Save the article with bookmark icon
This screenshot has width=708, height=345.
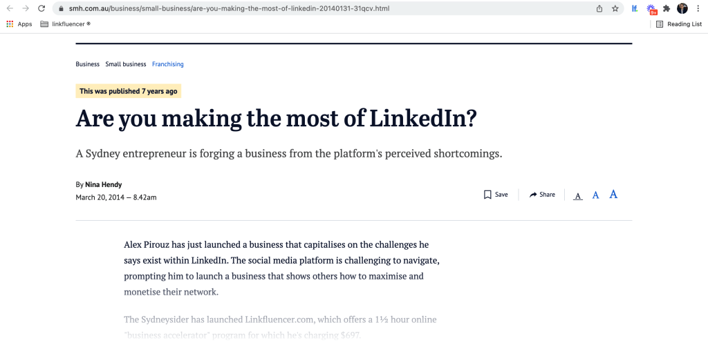point(496,195)
